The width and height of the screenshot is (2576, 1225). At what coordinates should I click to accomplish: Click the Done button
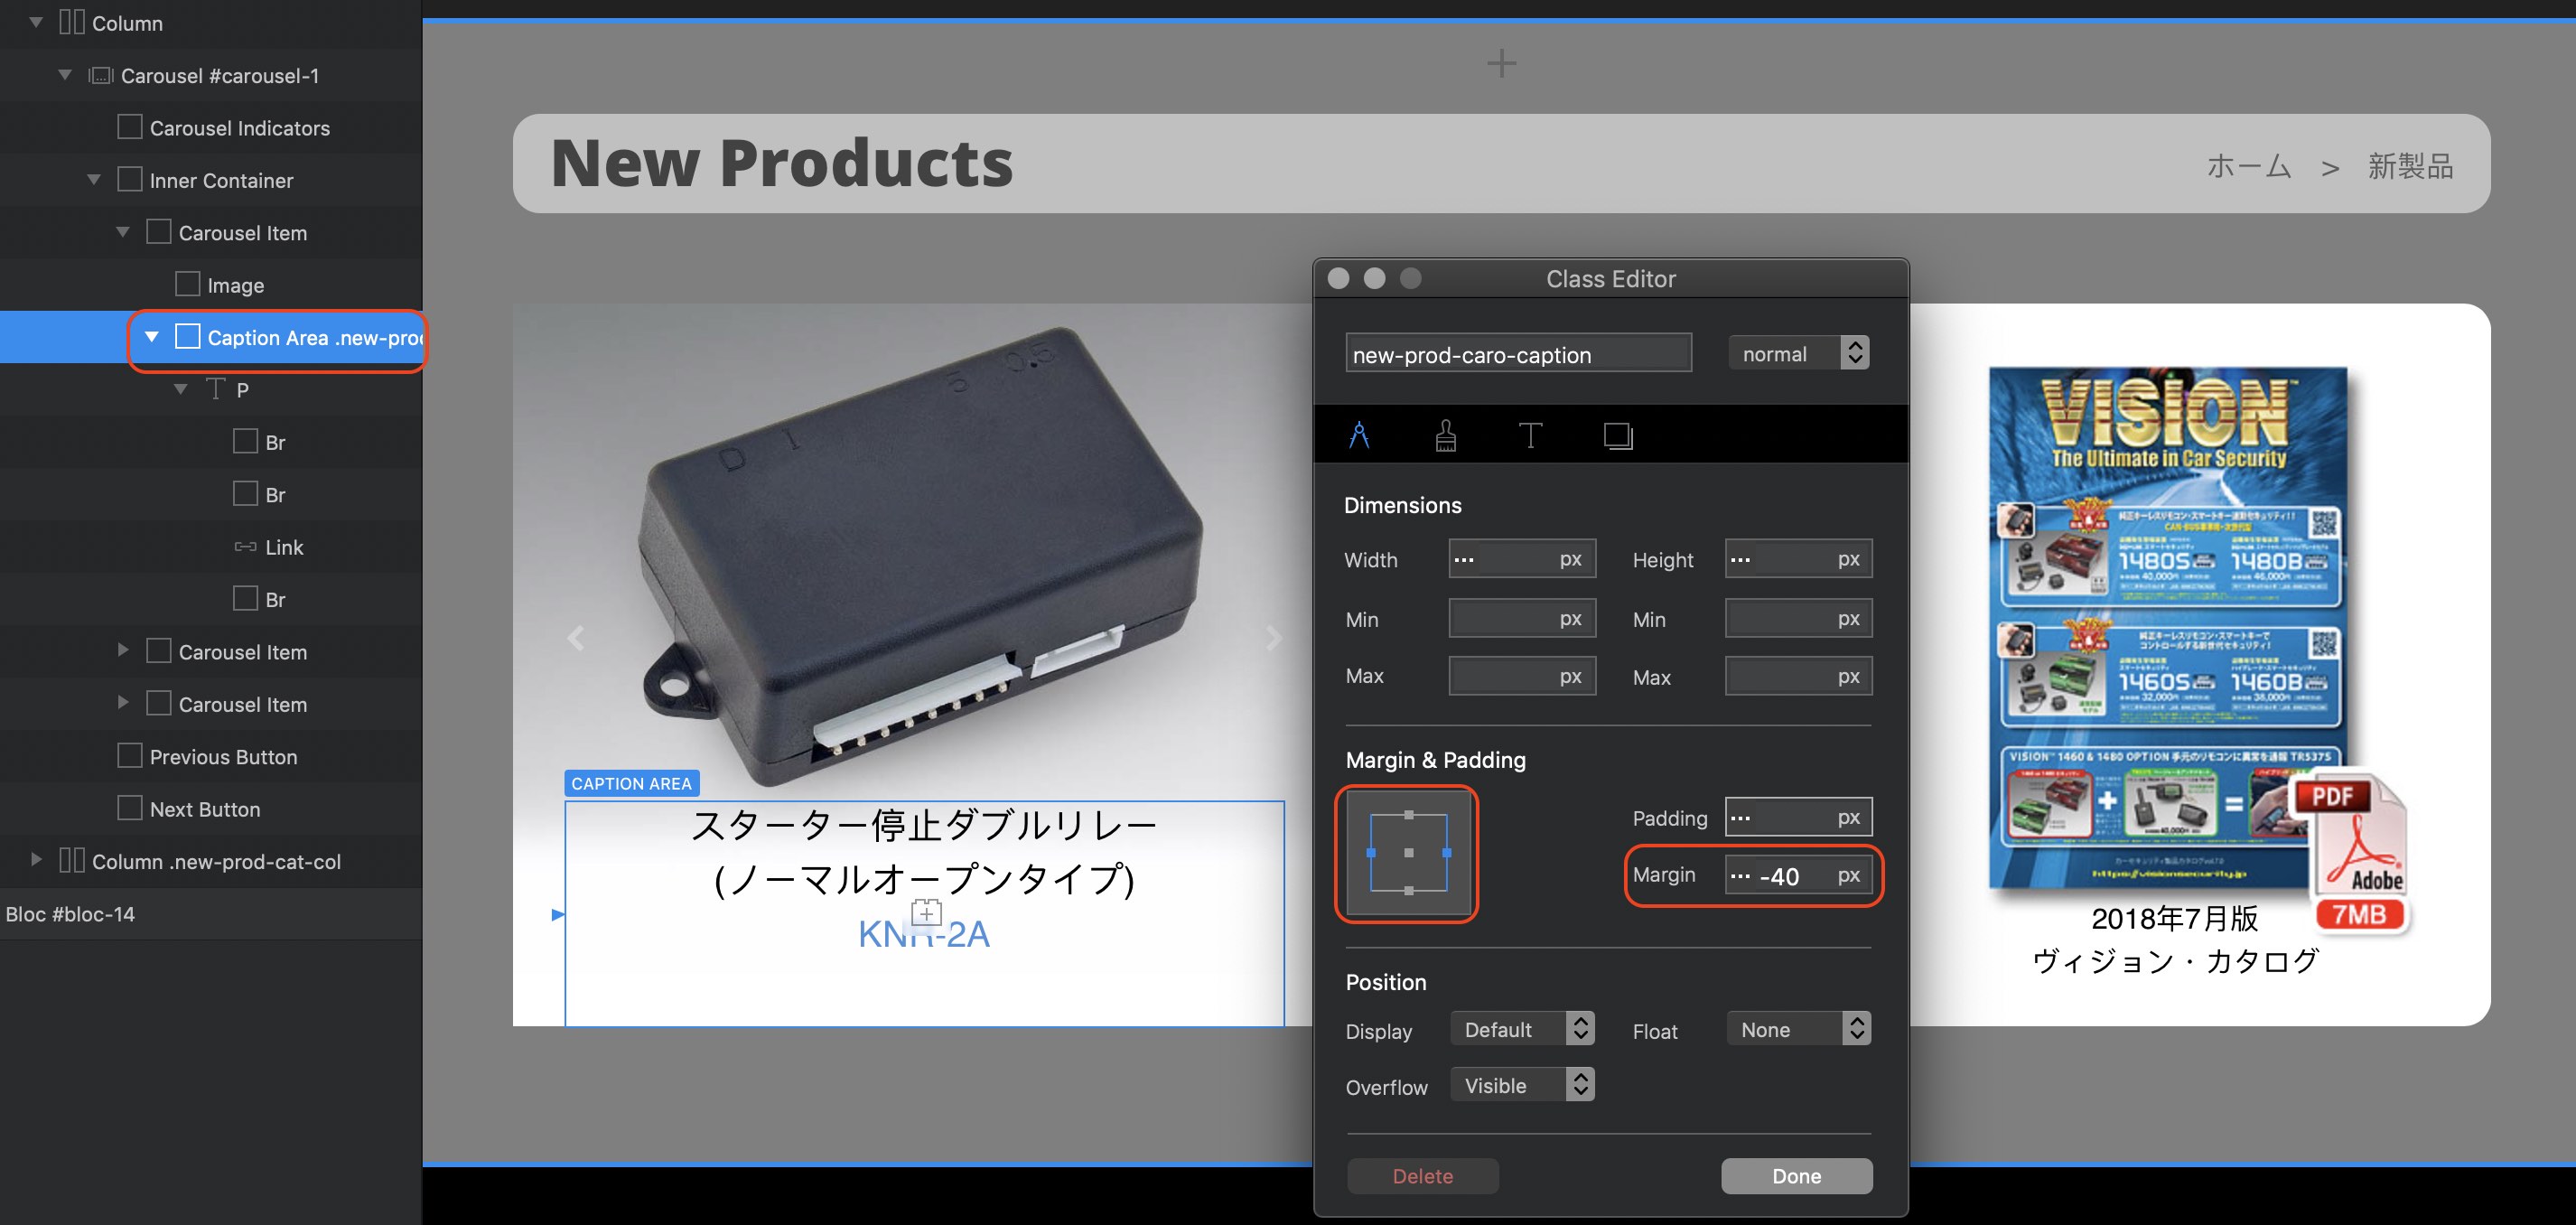[1796, 1176]
